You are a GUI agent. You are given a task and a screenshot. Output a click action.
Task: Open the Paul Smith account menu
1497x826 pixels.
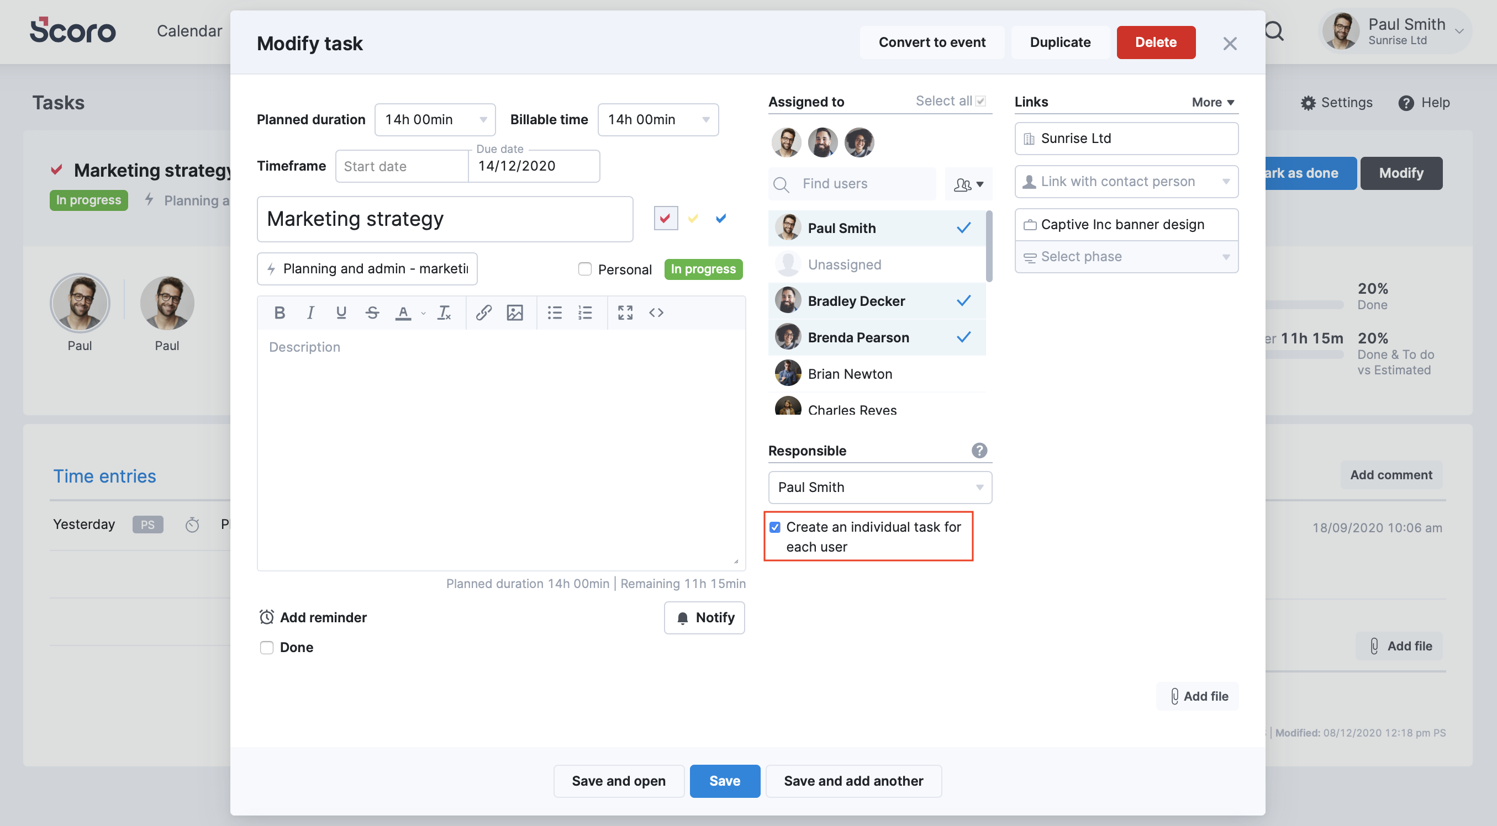(x=1395, y=31)
